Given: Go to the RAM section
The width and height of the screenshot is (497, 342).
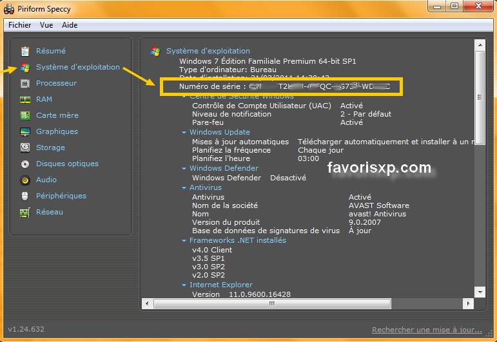Looking at the screenshot, I should point(44,99).
